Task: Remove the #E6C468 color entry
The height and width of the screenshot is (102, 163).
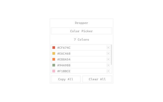Action: (108, 54)
